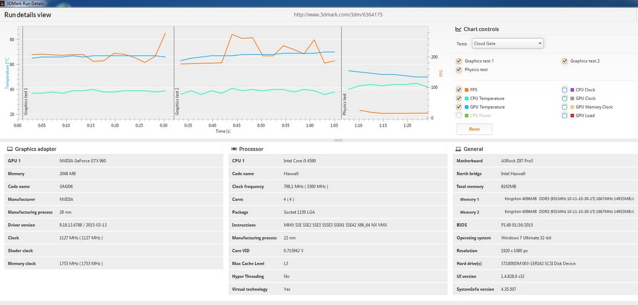Select the ASRock Z97 Pro3 motherboard value
Screen dimensions: 638x305
coord(517,161)
